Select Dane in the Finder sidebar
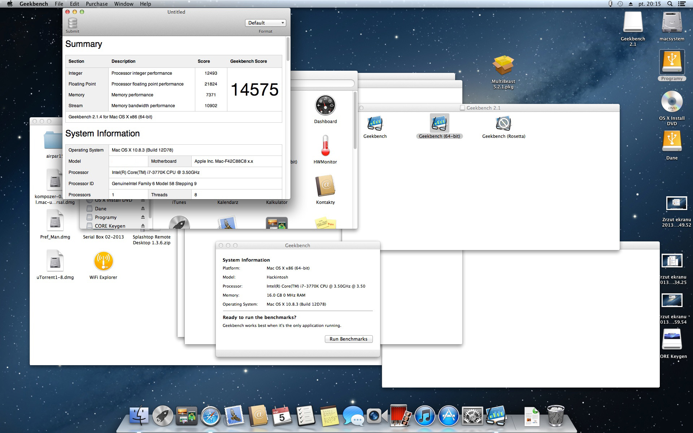693x433 pixels. (100, 209)
